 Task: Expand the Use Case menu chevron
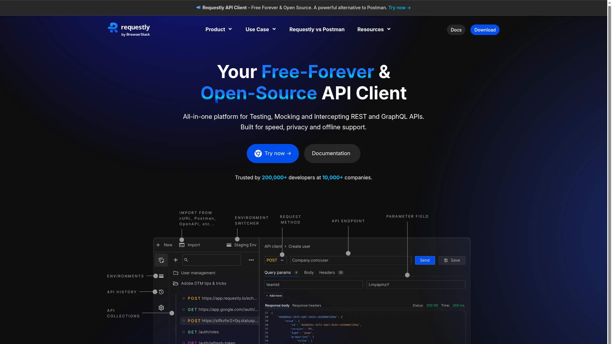(274, 29)
